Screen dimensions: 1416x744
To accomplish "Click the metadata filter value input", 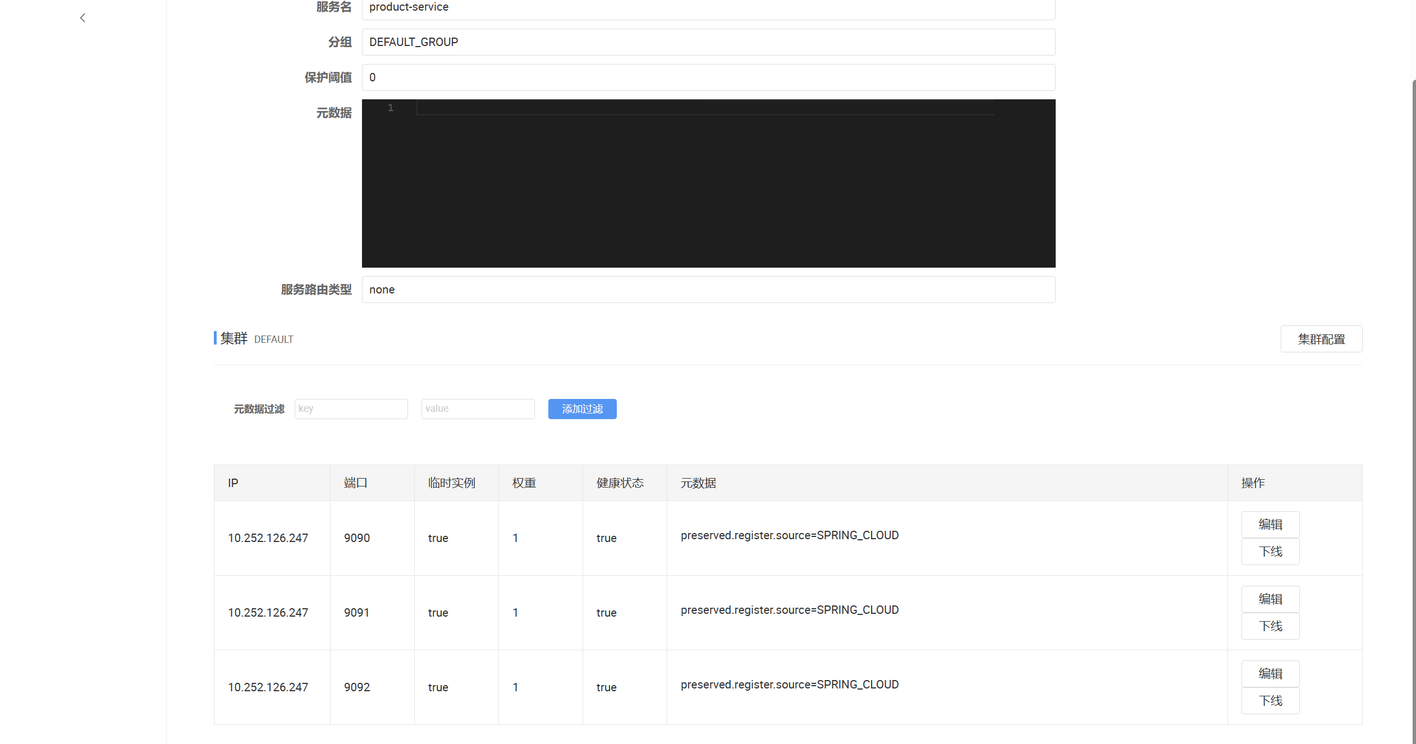I will pos(478,409).
